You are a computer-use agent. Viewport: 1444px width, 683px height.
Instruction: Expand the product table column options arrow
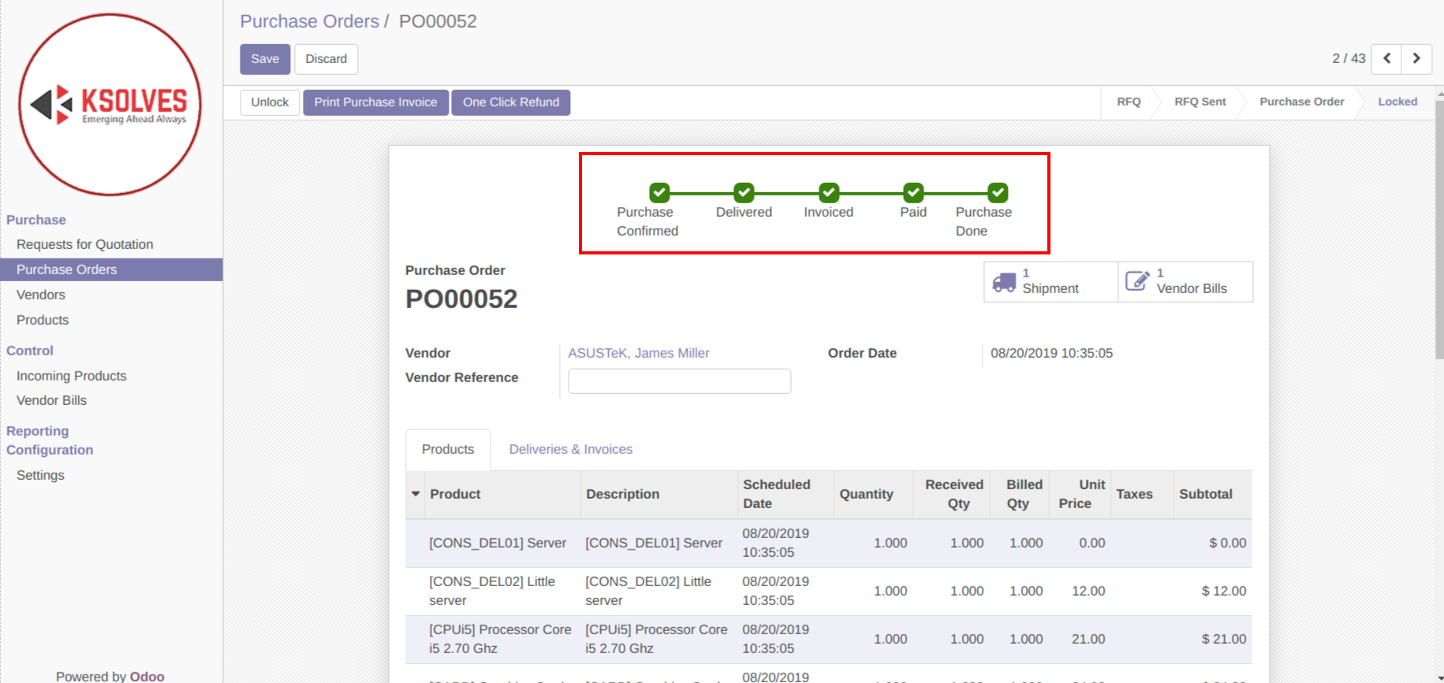coord(416,494)
